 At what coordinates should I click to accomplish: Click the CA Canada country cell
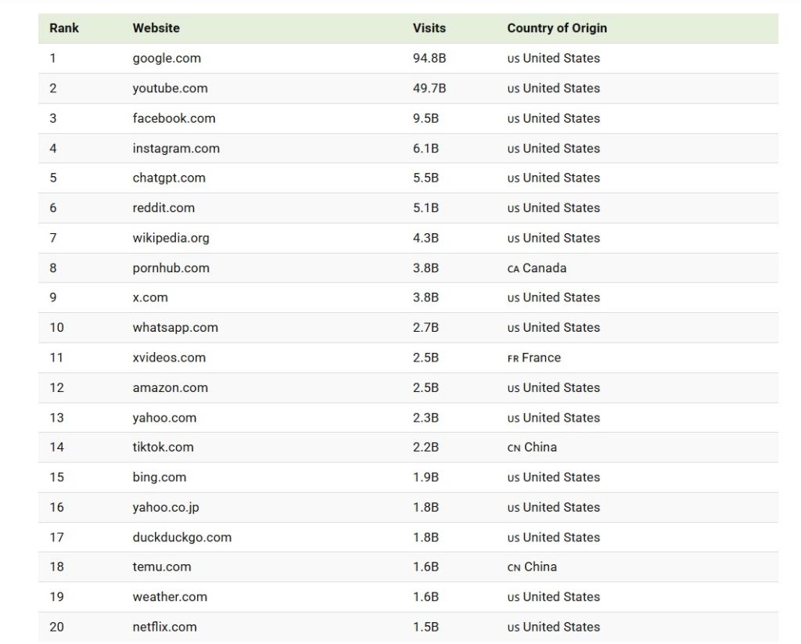537,268
